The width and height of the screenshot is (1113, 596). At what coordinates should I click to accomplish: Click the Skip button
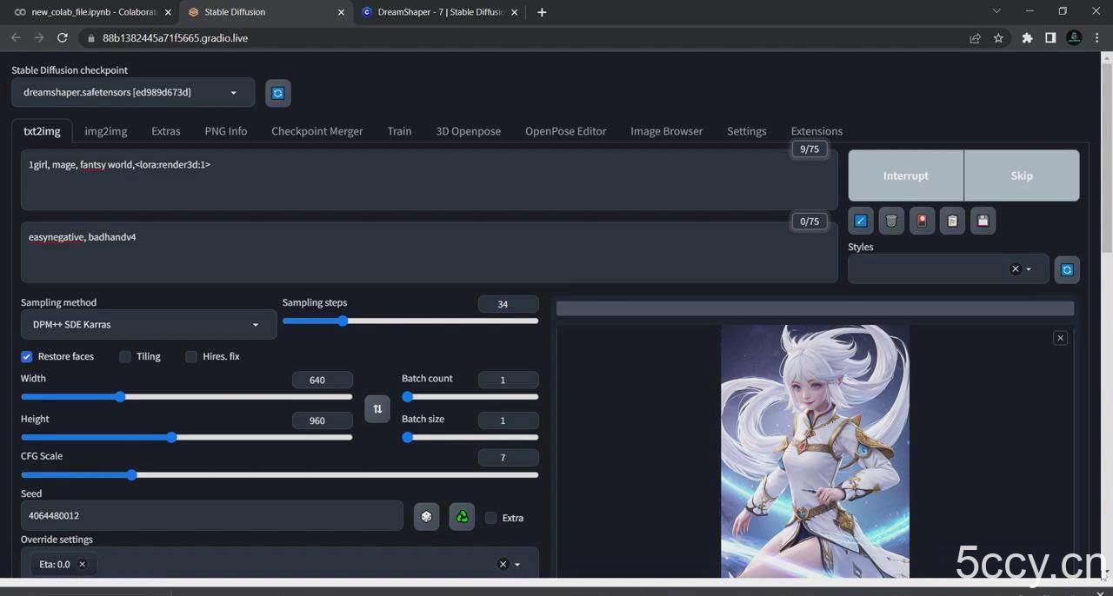point(1022,175)
